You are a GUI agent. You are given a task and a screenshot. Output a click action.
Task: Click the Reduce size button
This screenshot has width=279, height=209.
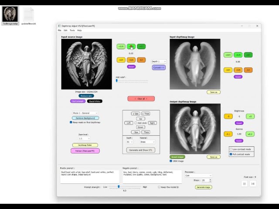pos(86,96)
